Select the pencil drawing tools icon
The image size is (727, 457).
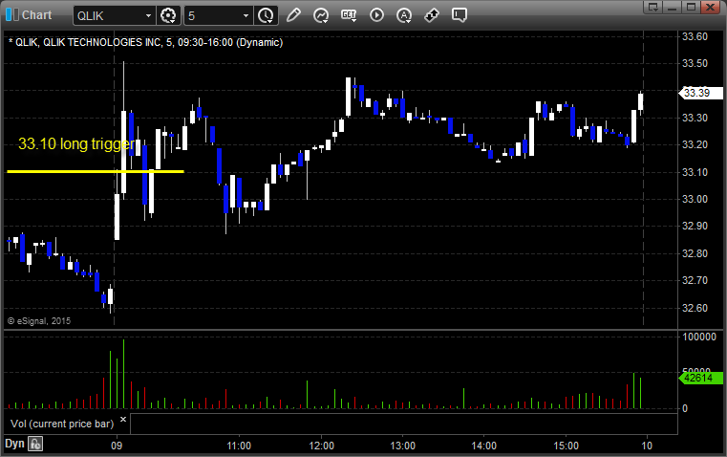293,15
